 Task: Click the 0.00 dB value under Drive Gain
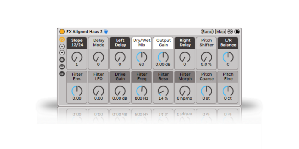tap(120, 98)
